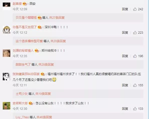Like the 深圳冲鸭 comment thumbs-up icon
The height and width of the screenshot is (119, 149).
(135, 32)
